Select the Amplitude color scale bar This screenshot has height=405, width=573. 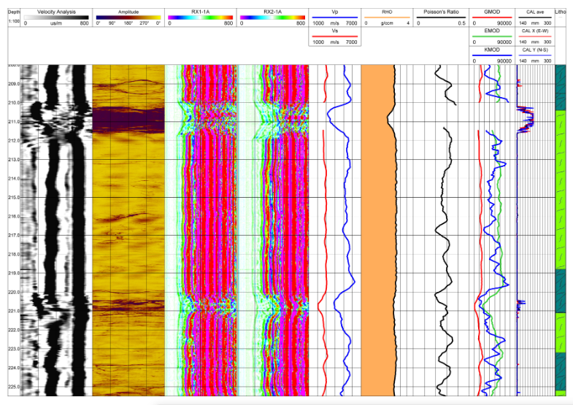(127, 18)
